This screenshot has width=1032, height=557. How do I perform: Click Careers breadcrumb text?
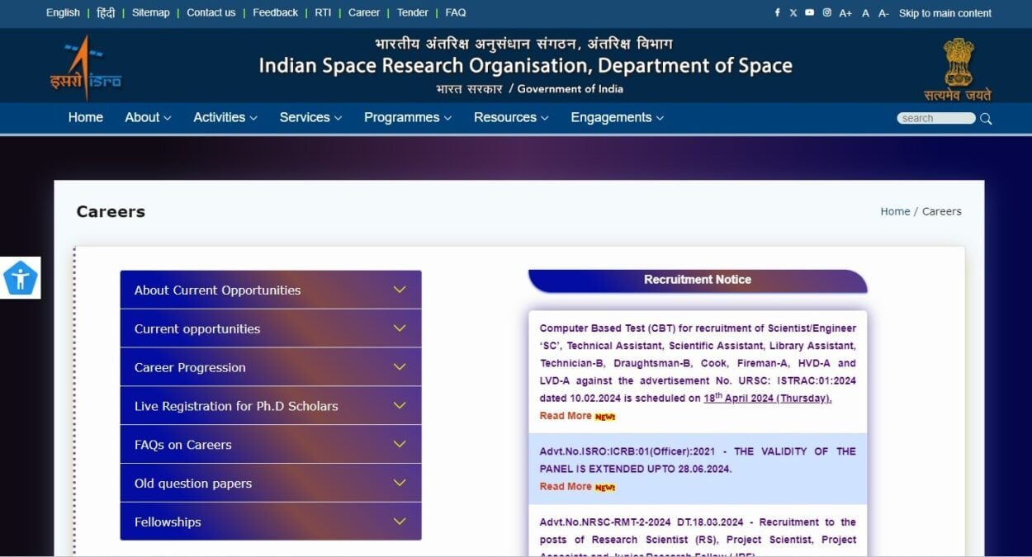(x=942, y=211)
